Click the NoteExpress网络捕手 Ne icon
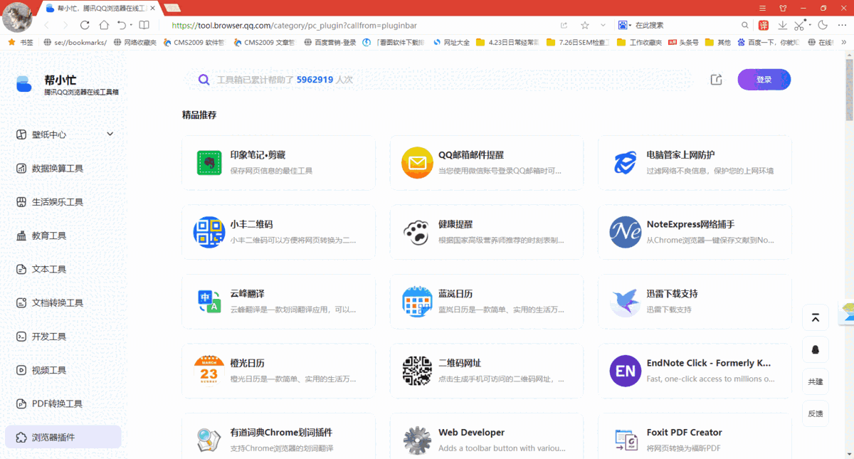This screenshot has height=459, width=854. (625, 231)
